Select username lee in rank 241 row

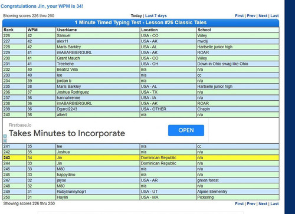(60, 146)
